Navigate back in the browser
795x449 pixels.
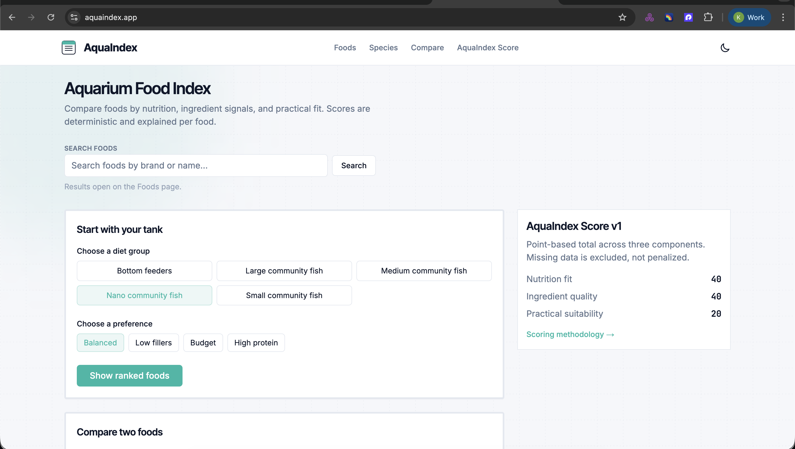[12, 17]
